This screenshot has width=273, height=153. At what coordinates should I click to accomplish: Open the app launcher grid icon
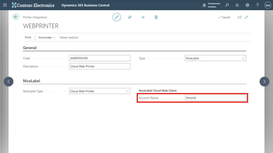pyautogui.click(x=5, y=5)
